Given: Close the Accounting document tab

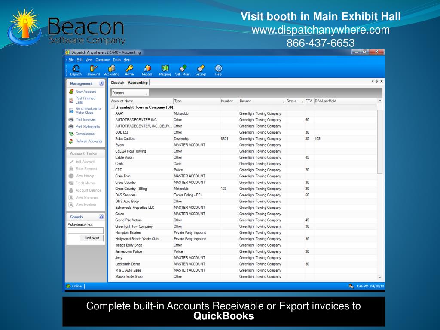Looking at the screenshot, I should coord(382,81).
